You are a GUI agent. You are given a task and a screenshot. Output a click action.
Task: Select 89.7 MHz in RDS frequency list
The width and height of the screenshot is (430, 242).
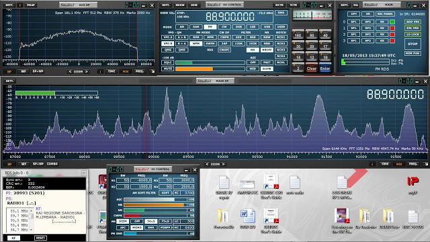pyautogui.click(x=19, y=216)
